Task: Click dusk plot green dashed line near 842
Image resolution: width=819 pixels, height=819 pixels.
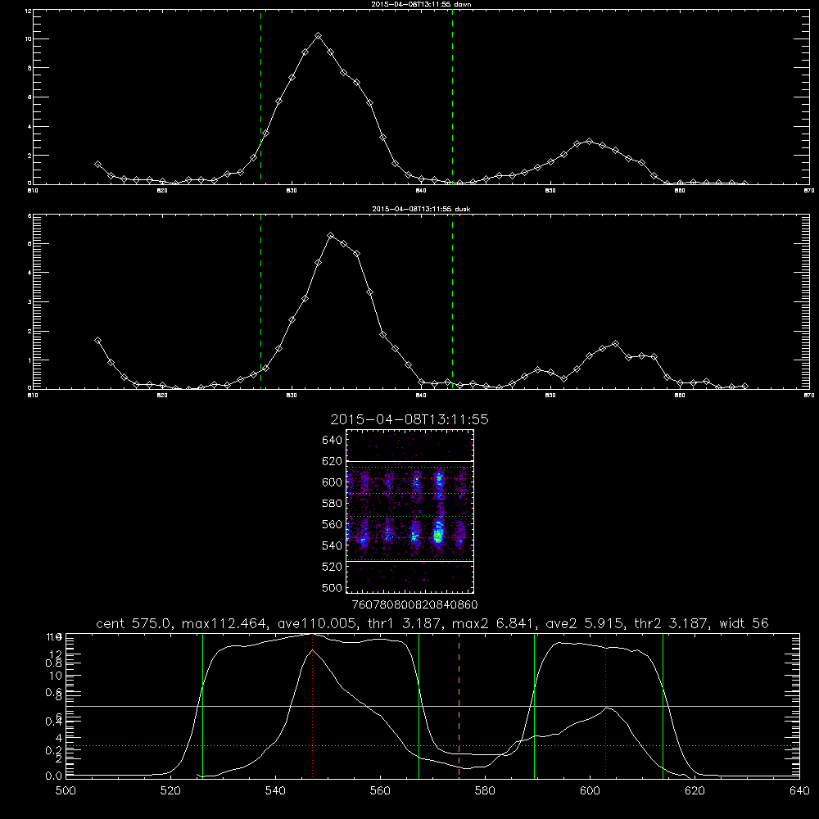Action: pyautogui.click(x=452, y=301)
